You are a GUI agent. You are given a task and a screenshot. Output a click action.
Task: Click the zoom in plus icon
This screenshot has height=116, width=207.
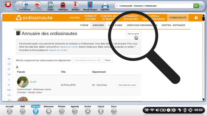point(174,110)
